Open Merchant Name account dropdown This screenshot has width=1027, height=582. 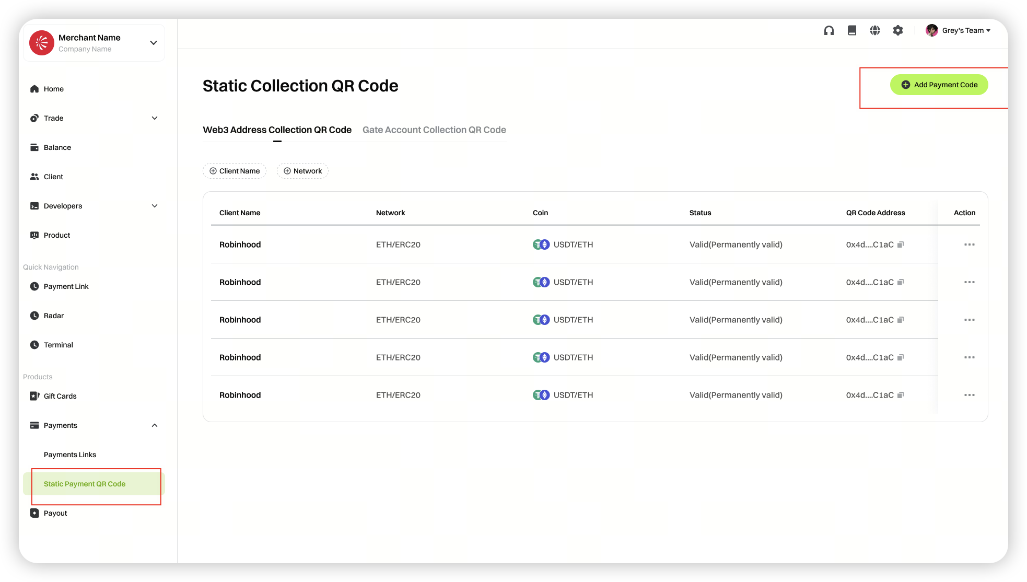point(154,43)
